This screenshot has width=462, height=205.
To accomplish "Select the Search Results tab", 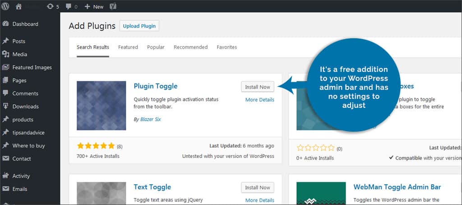I will (93, 47).
